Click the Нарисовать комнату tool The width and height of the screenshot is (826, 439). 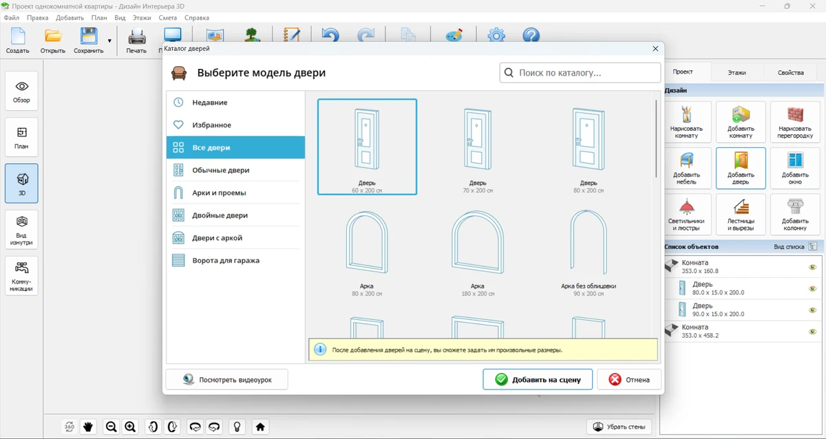click(x=686, y=122)
